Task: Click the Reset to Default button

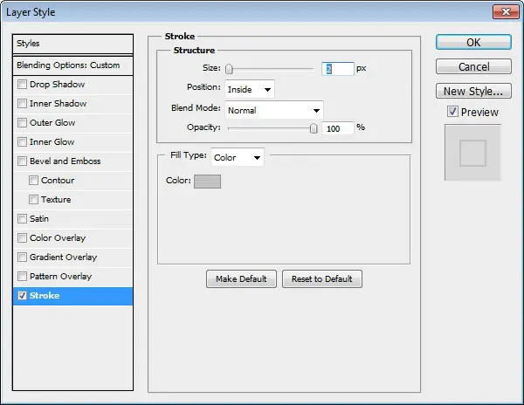Action: point(322,278)
